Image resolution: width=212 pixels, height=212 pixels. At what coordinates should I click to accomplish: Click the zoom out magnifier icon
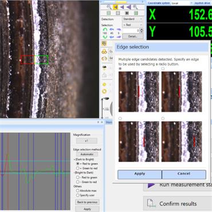pos(109,7)
